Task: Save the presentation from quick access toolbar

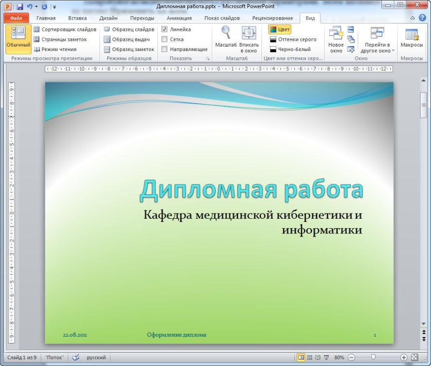Action: [20, 6]
